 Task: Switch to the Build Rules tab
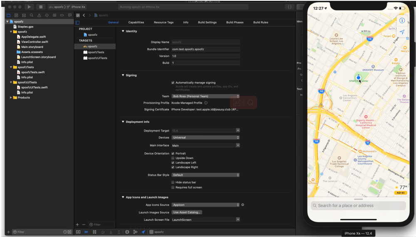(260, 22)
